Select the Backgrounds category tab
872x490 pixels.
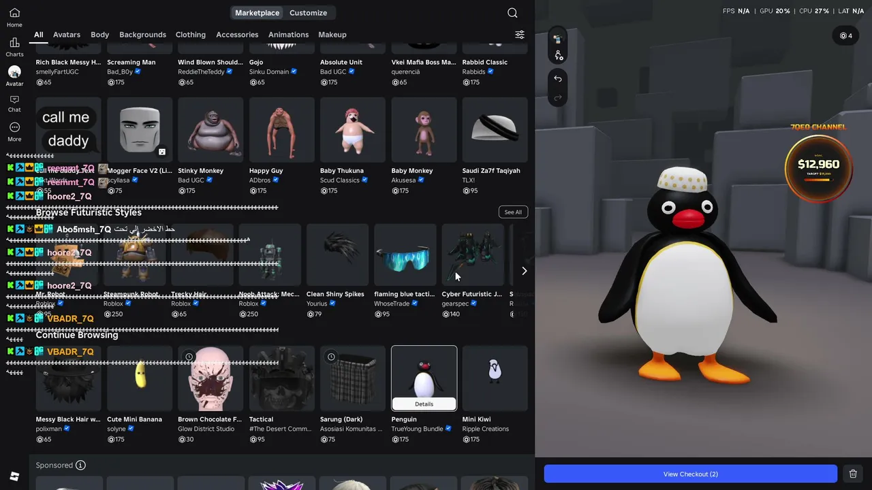[142, 35]
